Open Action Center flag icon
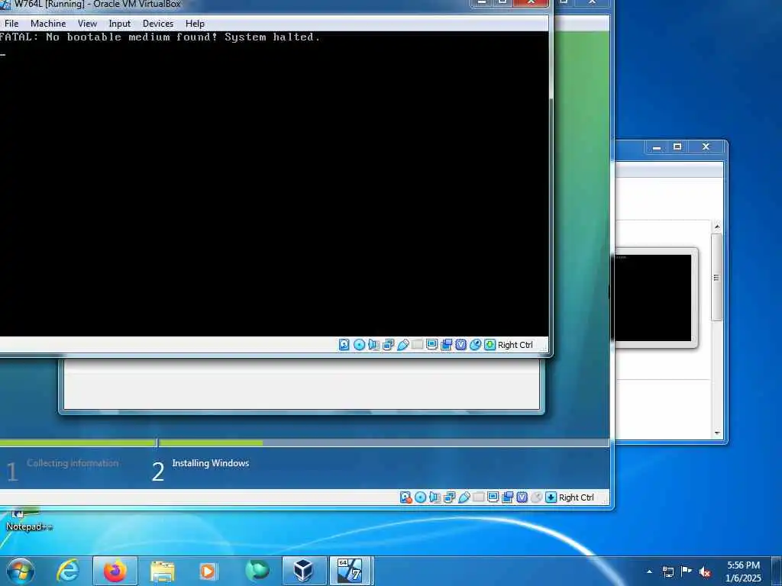 tap(687, 572)
